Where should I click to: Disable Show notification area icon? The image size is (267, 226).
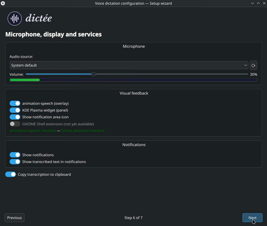15,117
